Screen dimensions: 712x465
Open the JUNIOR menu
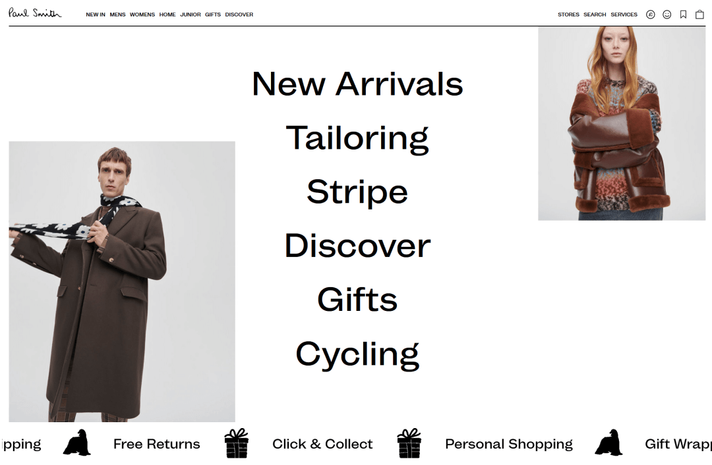(x=191, y=14)
